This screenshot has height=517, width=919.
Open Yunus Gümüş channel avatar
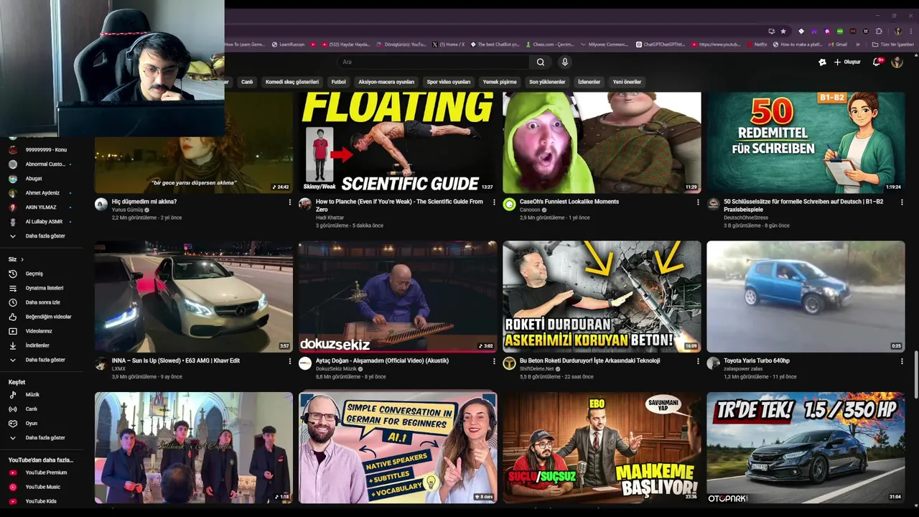pyautogui.click(x=101, y=204)
